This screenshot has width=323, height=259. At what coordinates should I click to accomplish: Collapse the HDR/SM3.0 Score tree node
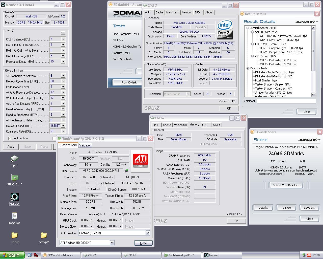(x=252, y=44)
